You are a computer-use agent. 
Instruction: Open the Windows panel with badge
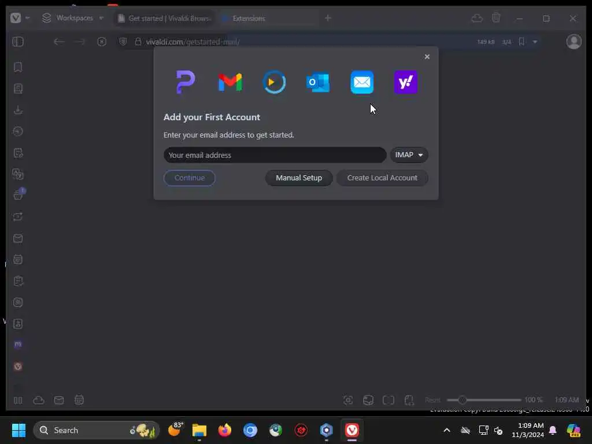click(18, 195)
